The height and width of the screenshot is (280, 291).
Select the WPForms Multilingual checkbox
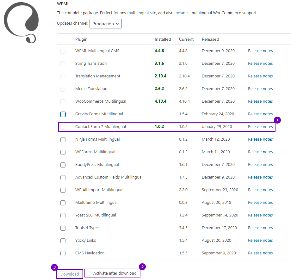63,152
